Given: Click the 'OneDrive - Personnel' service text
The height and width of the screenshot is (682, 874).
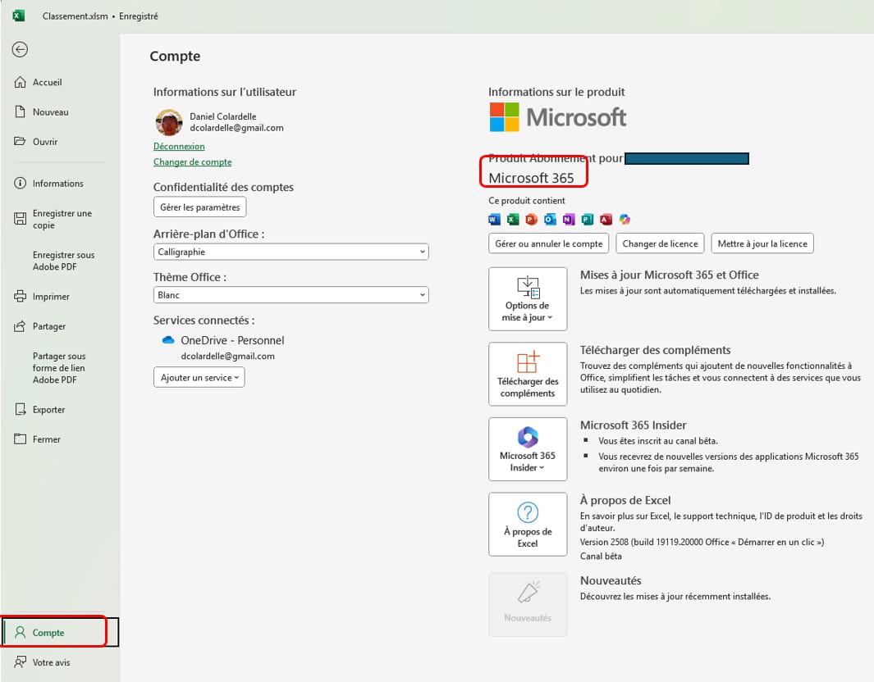Looking at the screenshot, I should 232,340.
